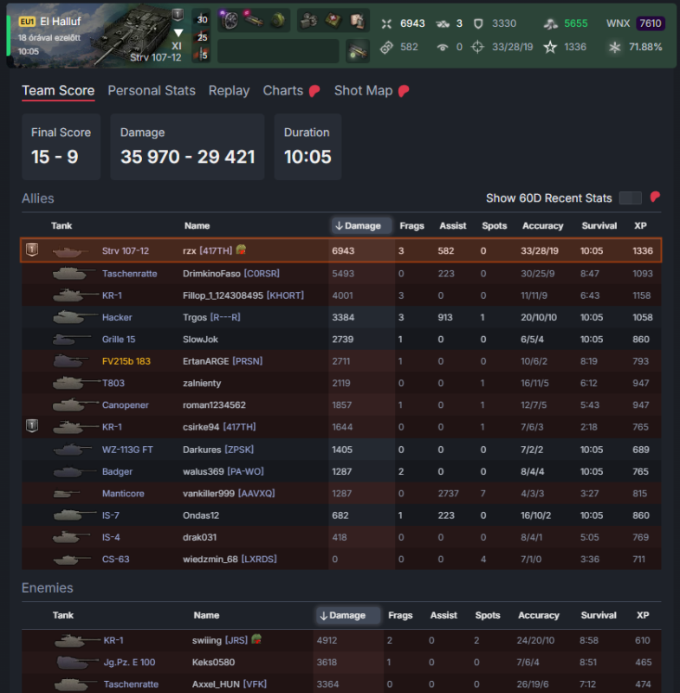Click the turbocharger equipment icon in header
Image resolution: width=680 pixels, height=693 pixels.
(230, 20)
